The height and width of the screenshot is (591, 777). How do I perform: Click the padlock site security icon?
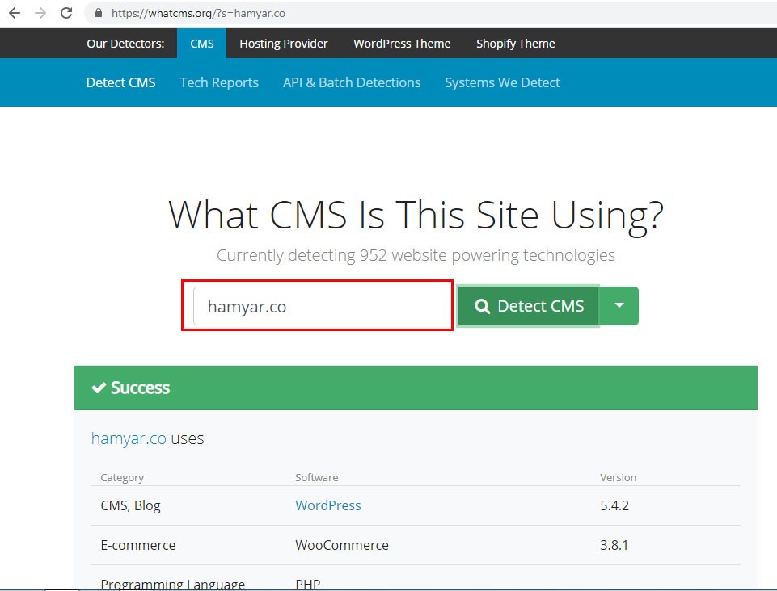point(99,13)
